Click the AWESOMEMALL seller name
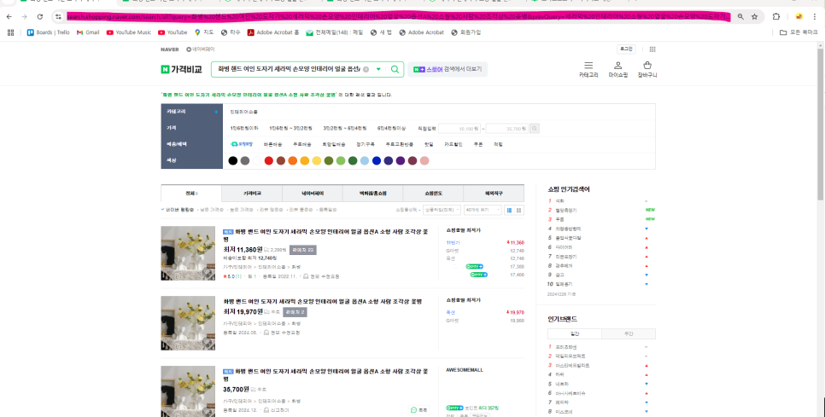825x417 pixels. (465, 370)
